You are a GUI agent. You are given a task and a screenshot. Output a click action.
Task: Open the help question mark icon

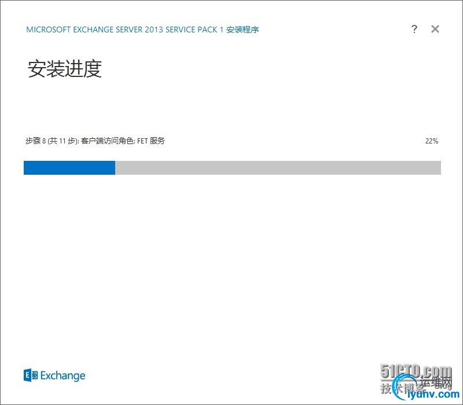(x=414, y=30)
